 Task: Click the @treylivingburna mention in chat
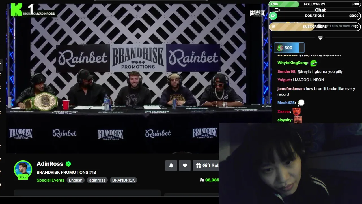[x=312, y=72]
